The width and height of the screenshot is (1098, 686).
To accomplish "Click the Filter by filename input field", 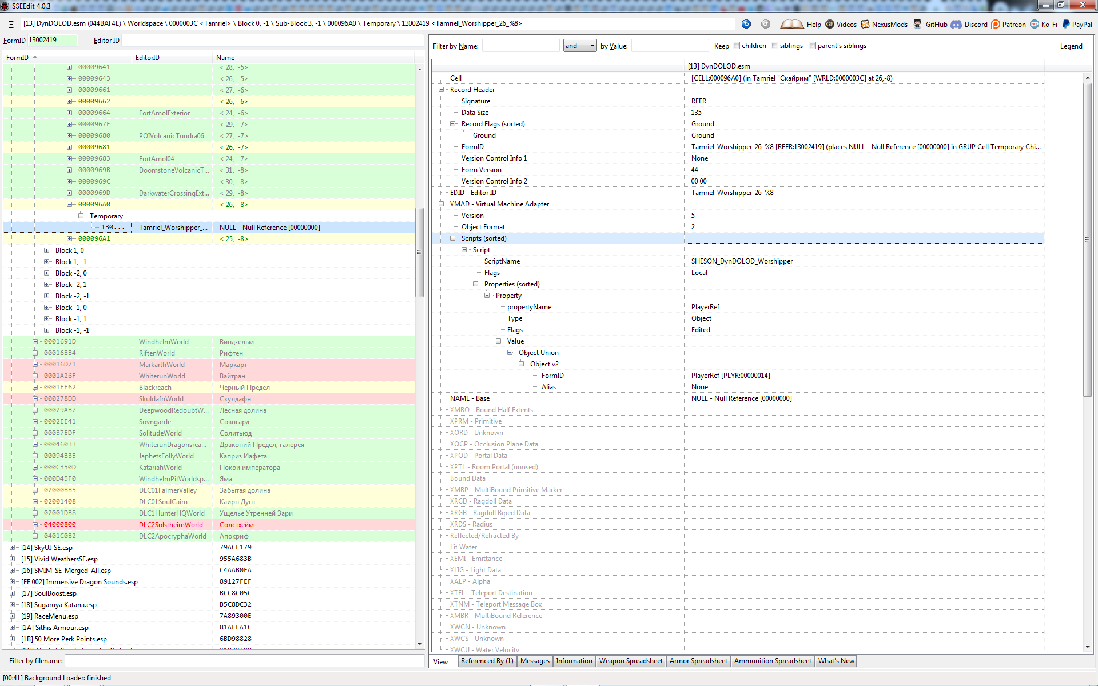I will (245, 661).
